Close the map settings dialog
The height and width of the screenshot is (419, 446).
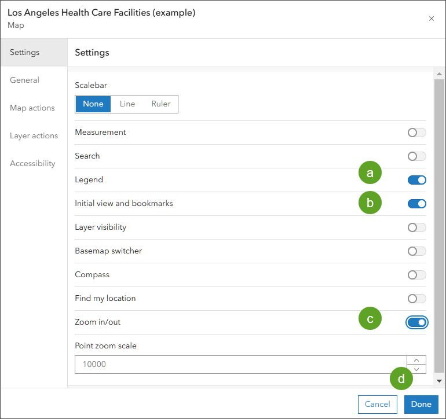[431, 19]
